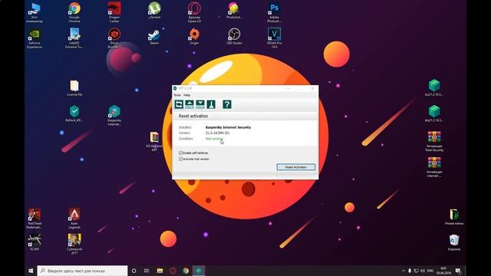The height and width of the screenshot is (276, 491).
Task: Click the taskbar search field
Action: click(82, 271)
